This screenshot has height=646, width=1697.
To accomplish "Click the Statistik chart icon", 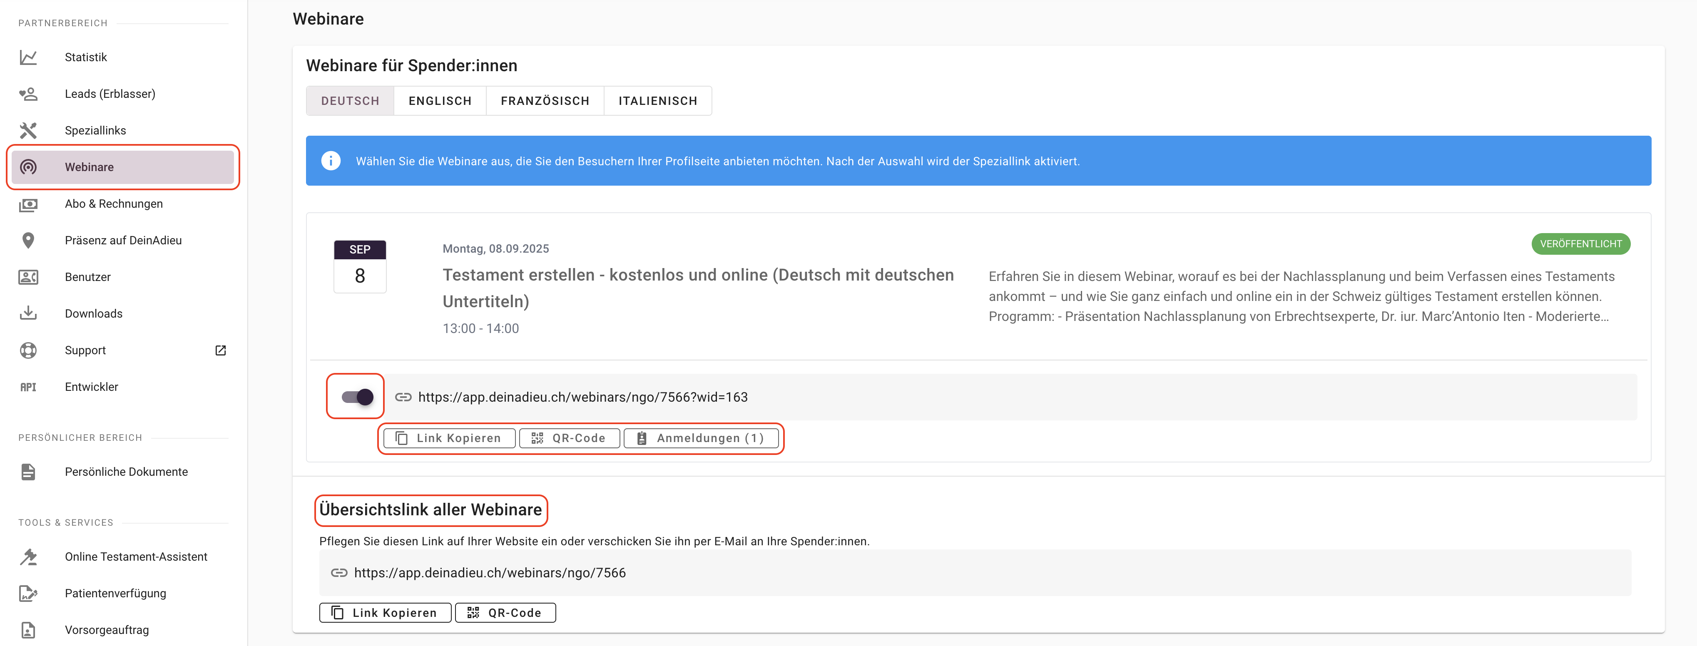I will [27, 57].
